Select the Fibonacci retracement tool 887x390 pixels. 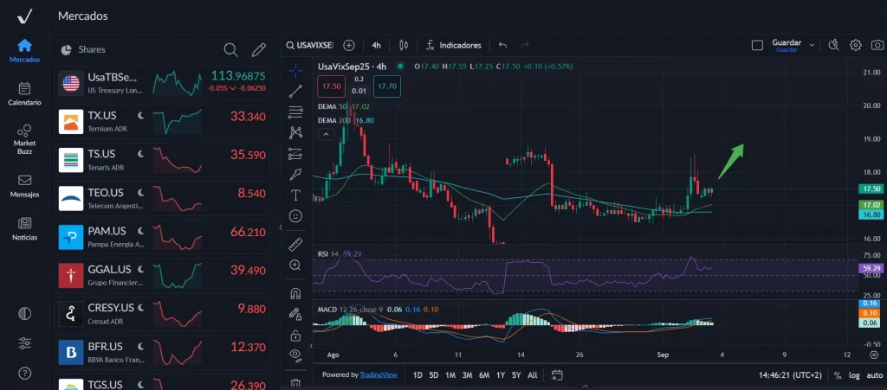(x=295, y=112)
